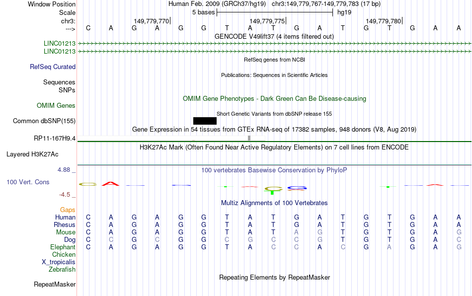This screenshot has height=296, width=472.
Task: Select the Zebrafish alignment row label
Action: coord(62,269)
